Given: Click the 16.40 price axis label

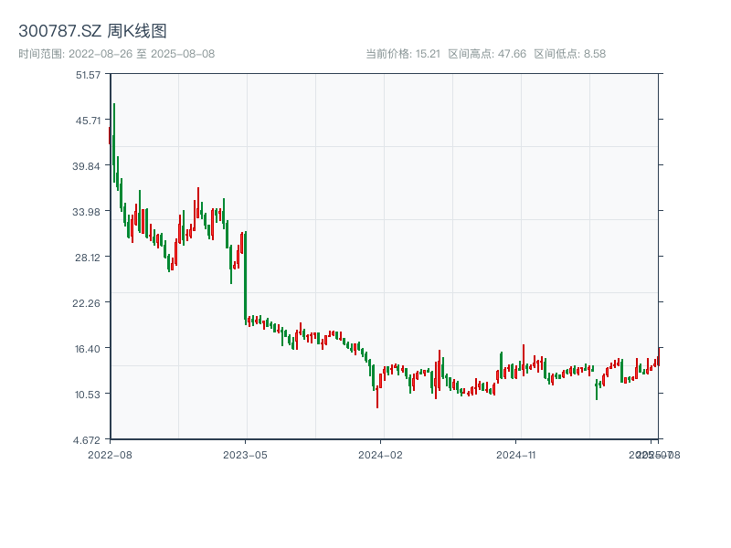Looking at the screenshot, I should [88, 348].
